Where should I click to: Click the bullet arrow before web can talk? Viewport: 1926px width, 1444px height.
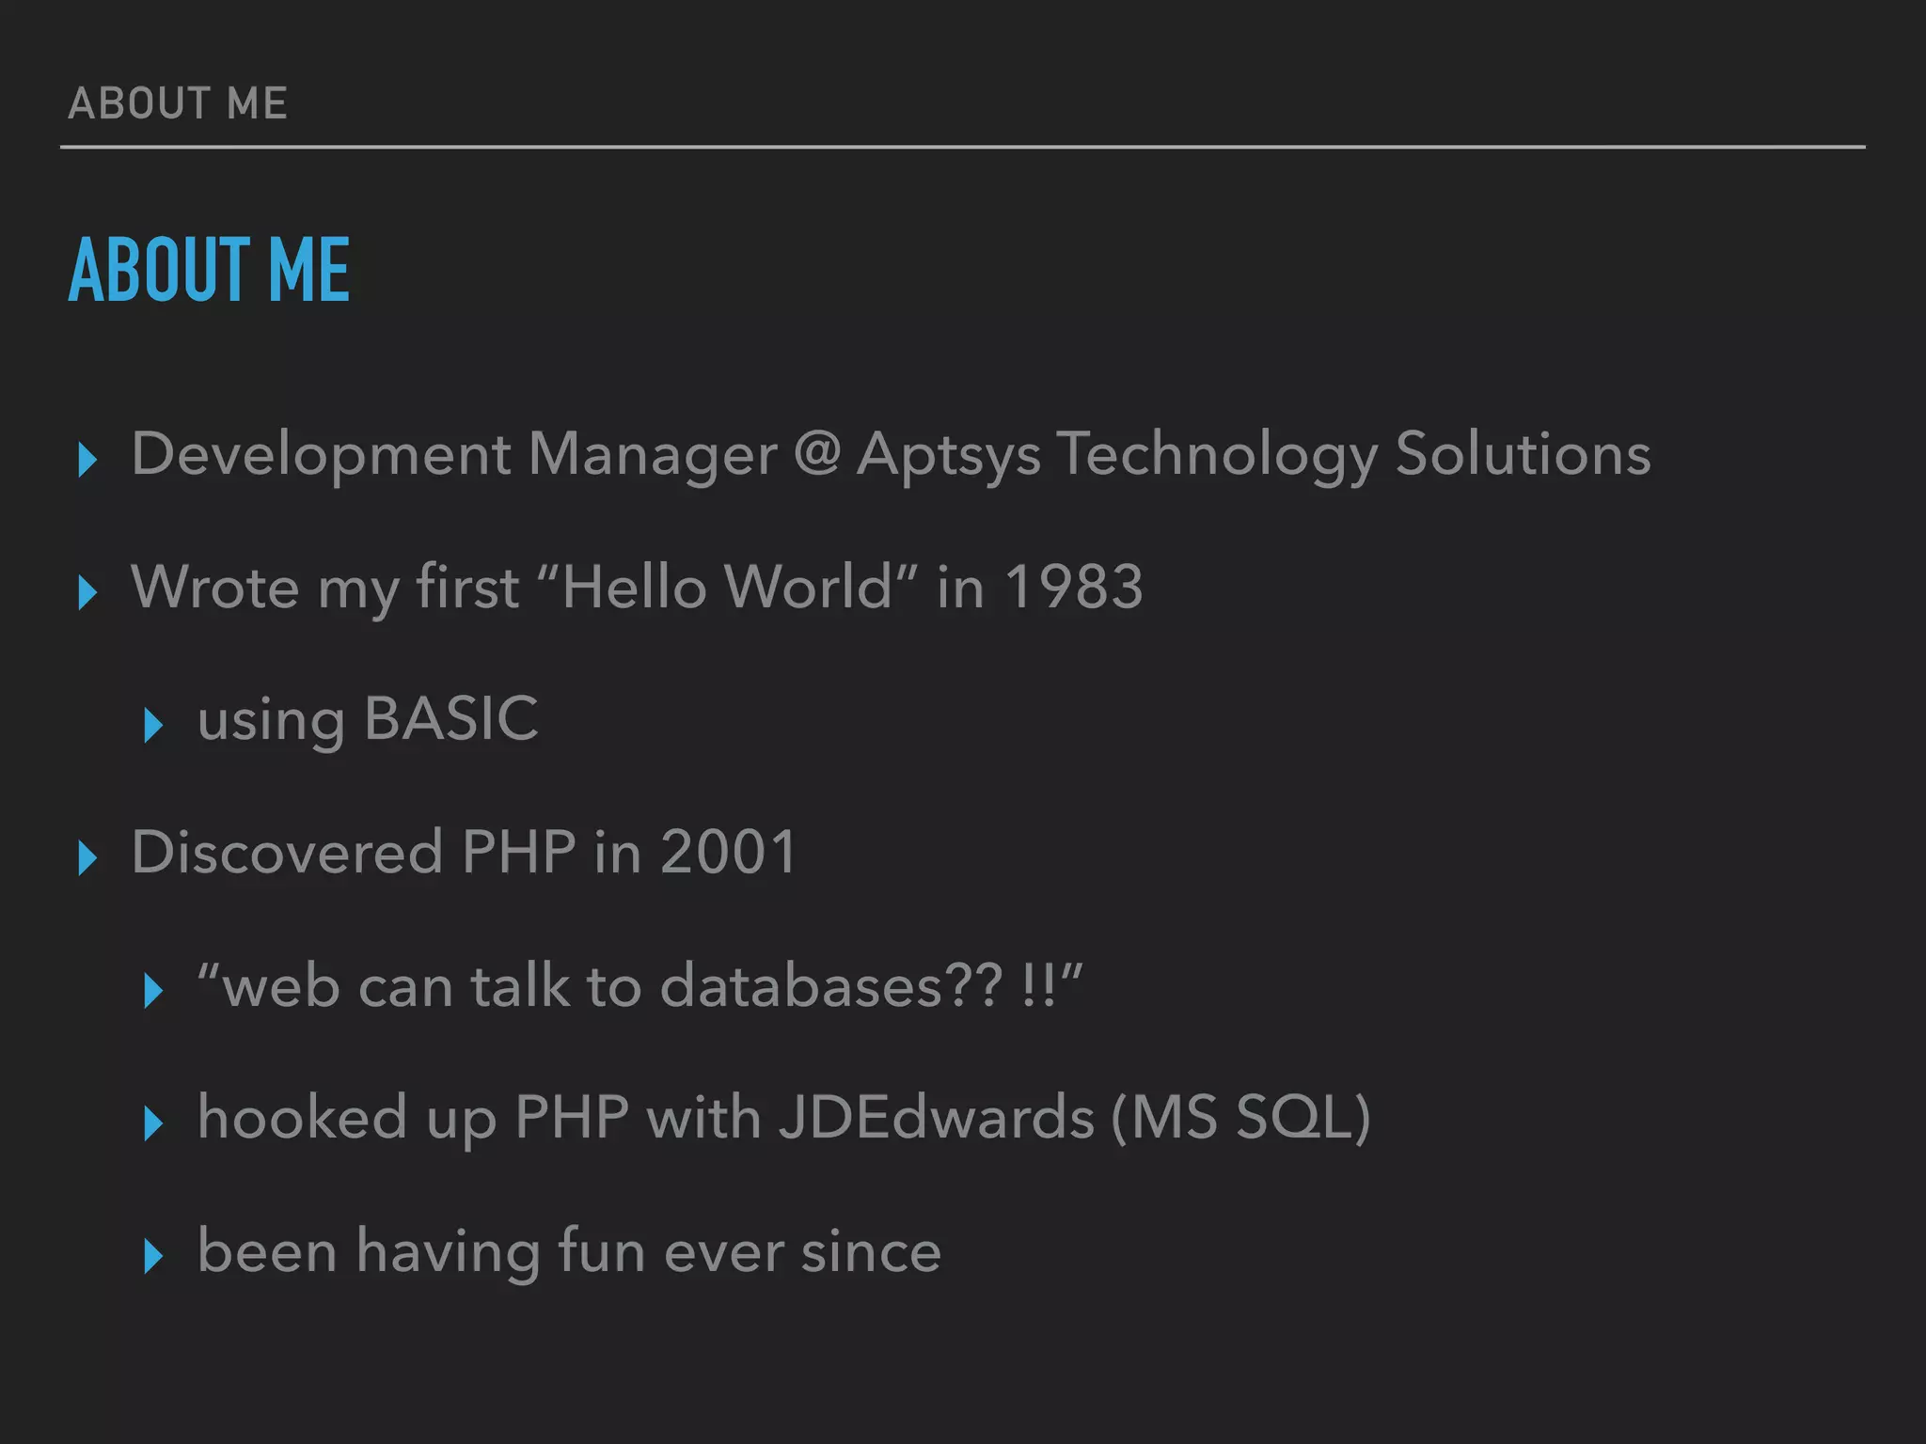153,991
